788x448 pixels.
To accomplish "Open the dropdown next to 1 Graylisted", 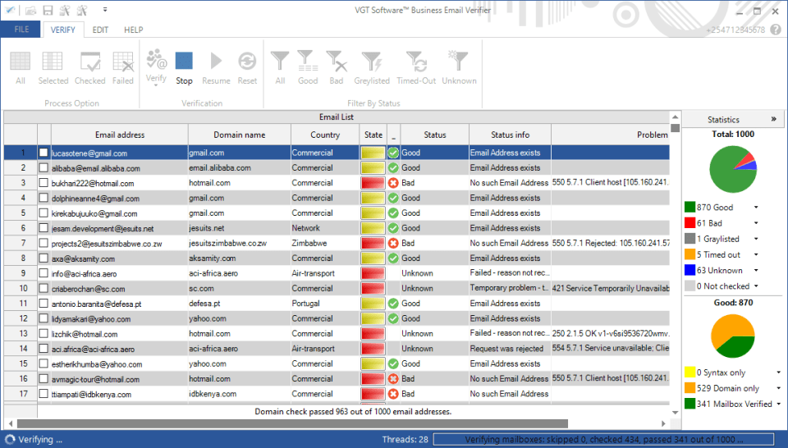I will (x=756, y=239).
